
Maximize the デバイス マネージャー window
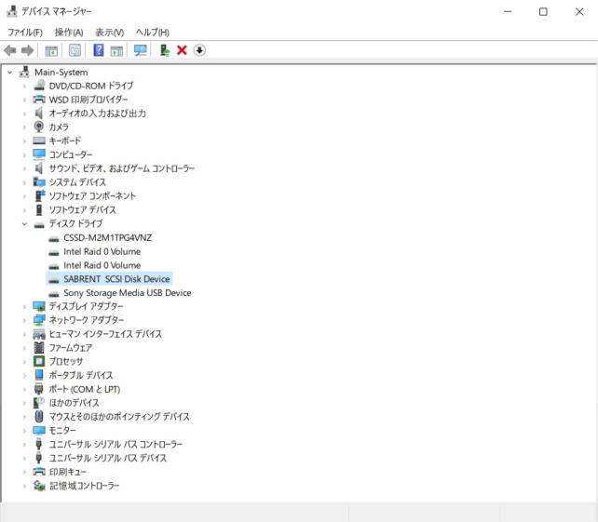click(x=543, y=12)
